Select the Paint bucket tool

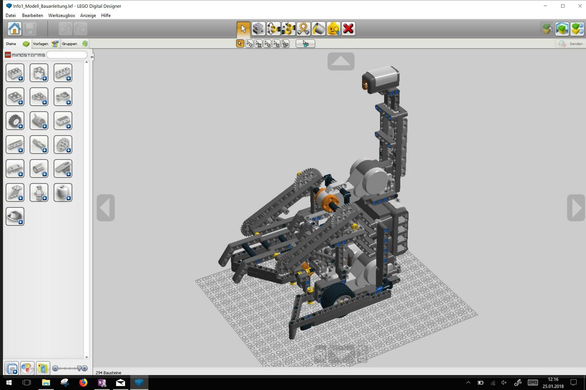click(x=318, y=29)
